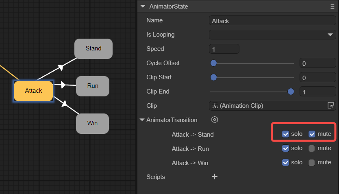The width and height of the screenshot is (339, 194).
Task: Click the plus icon to add Scripts
Action: (x=215, y=177)
